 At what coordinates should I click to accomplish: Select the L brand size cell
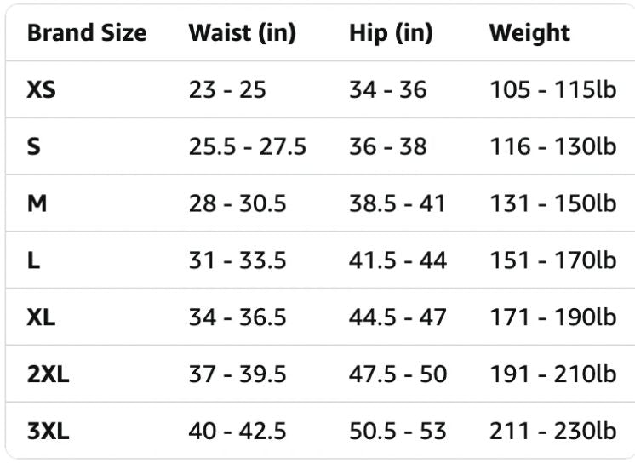click(33, 260)
